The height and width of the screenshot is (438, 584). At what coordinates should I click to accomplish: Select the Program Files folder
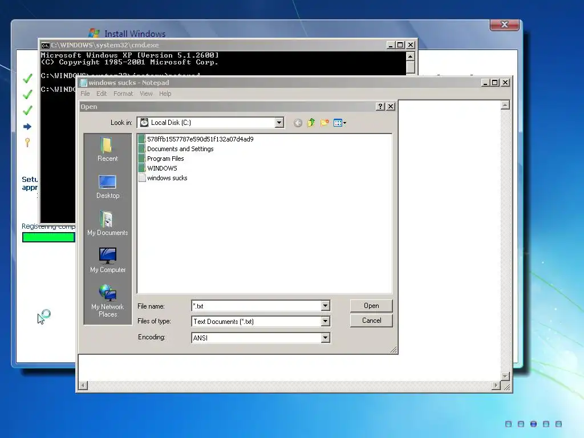161,159
